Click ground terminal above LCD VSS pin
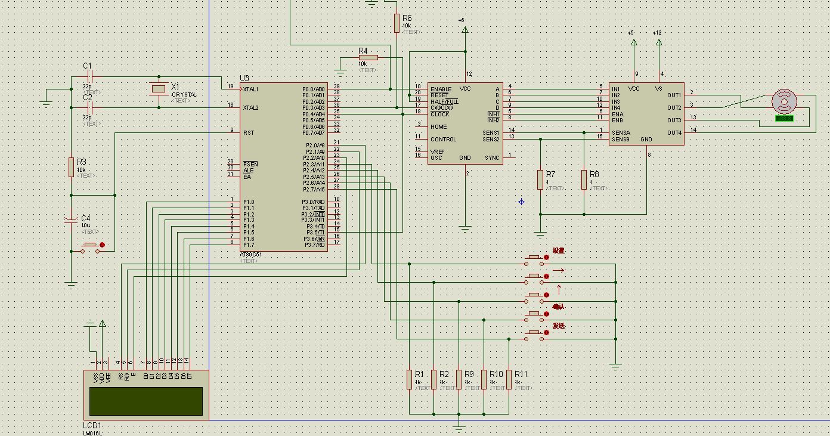Image resolution: width=830 pixels, height=436 pixels. click(90, 324)
